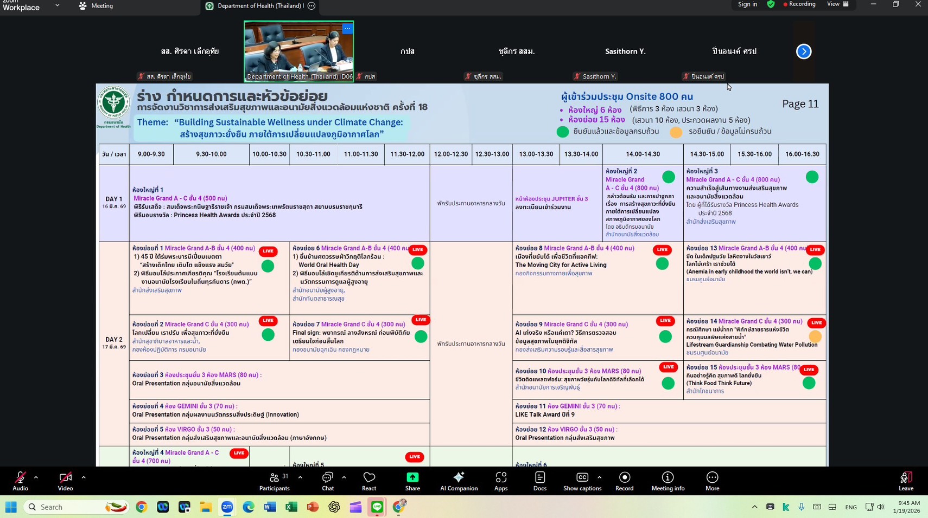
Task: Open the Participants panel
Action: 275,480
